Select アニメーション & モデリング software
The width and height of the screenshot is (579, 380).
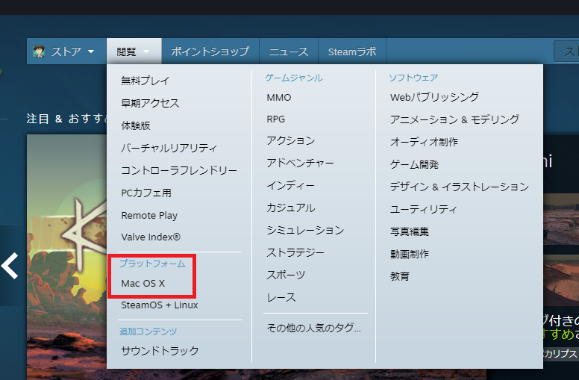coord(454,119)
